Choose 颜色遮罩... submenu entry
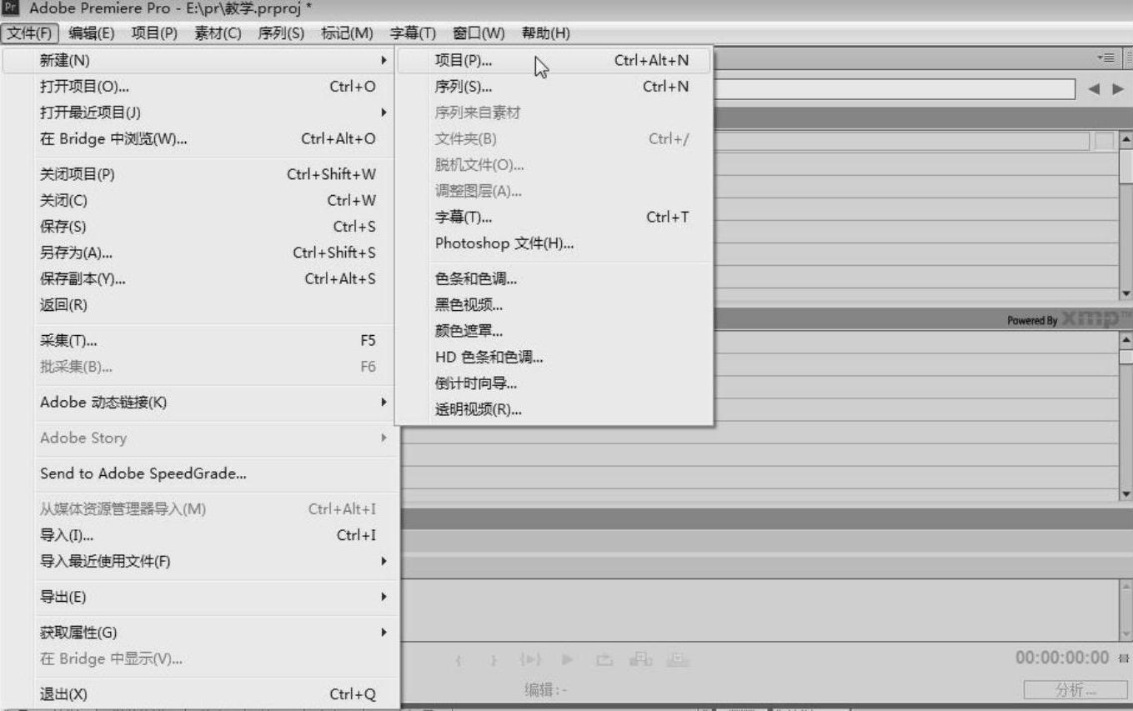Image resolution: width=1133 pixels, height=711 pixels. point(554,331)
